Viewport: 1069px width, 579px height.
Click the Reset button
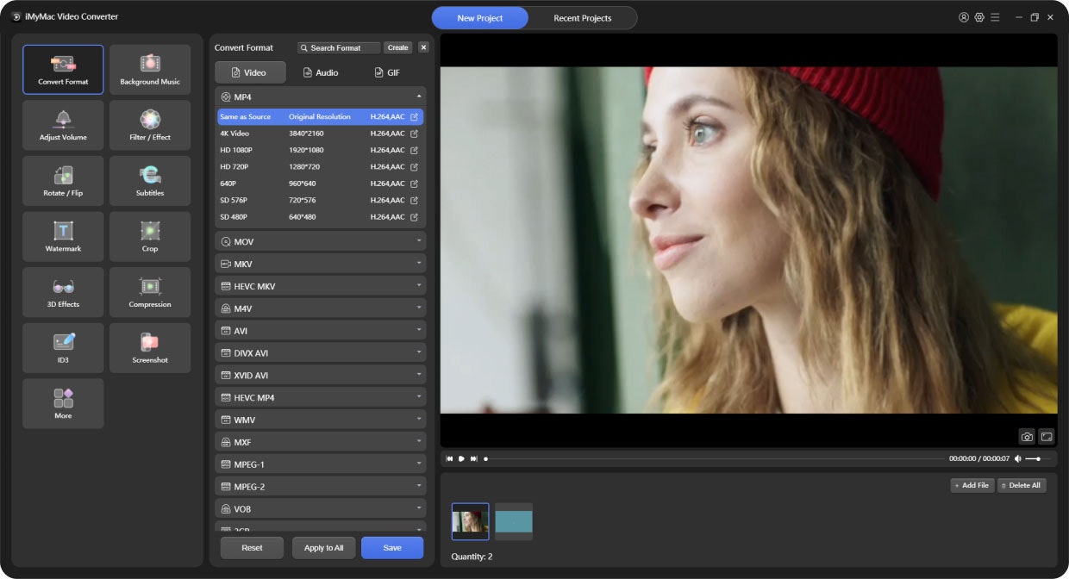click(x=252, y=548)
